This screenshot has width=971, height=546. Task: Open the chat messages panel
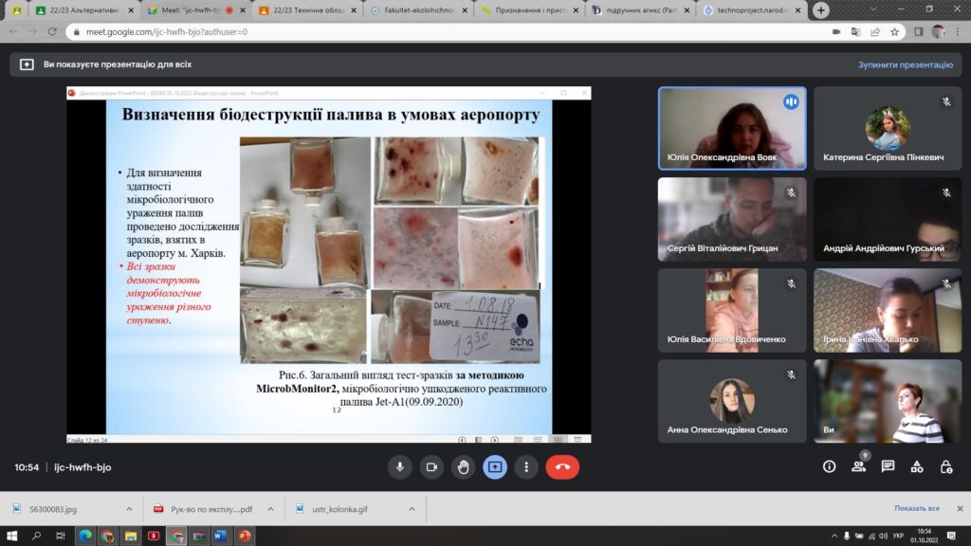point(888,467)
